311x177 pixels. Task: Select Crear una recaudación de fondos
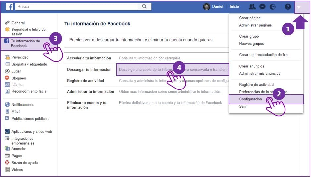[265, 55]
